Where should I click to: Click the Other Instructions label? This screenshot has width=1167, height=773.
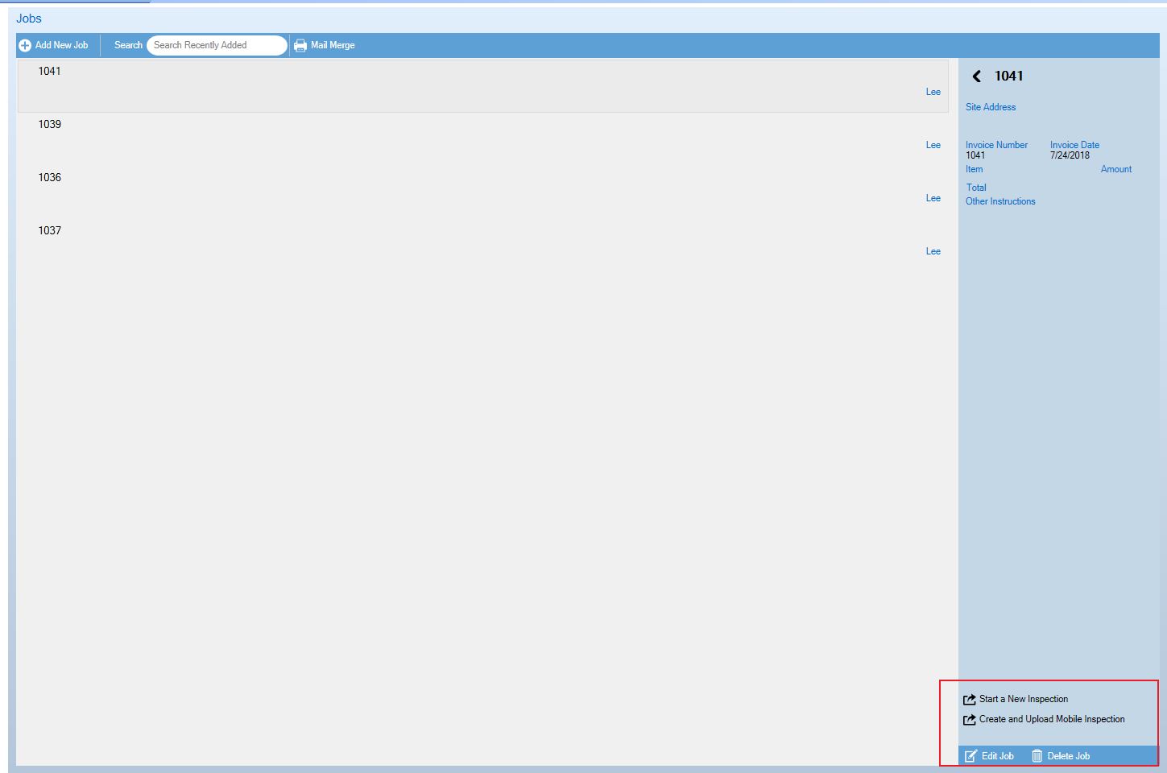pos(1000,201)
